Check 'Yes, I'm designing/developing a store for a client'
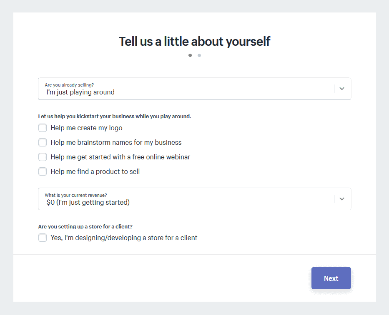The image size is (389, 315). click(43, 238)
